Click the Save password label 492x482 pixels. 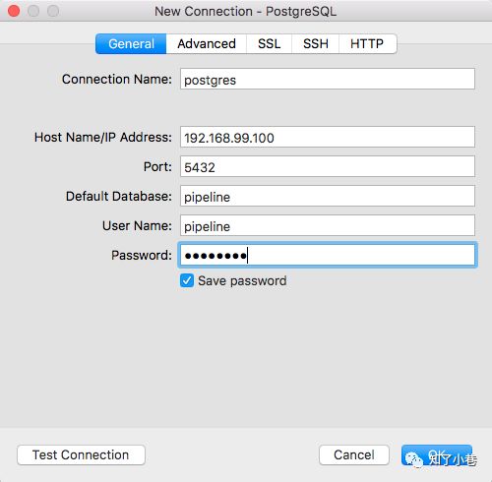242,281
